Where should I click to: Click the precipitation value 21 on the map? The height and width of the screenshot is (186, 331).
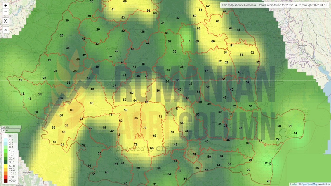click(290, 126)
